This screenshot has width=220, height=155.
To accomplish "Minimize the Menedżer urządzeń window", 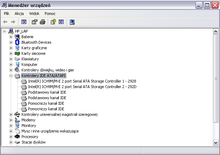I will tap(199, 5).
